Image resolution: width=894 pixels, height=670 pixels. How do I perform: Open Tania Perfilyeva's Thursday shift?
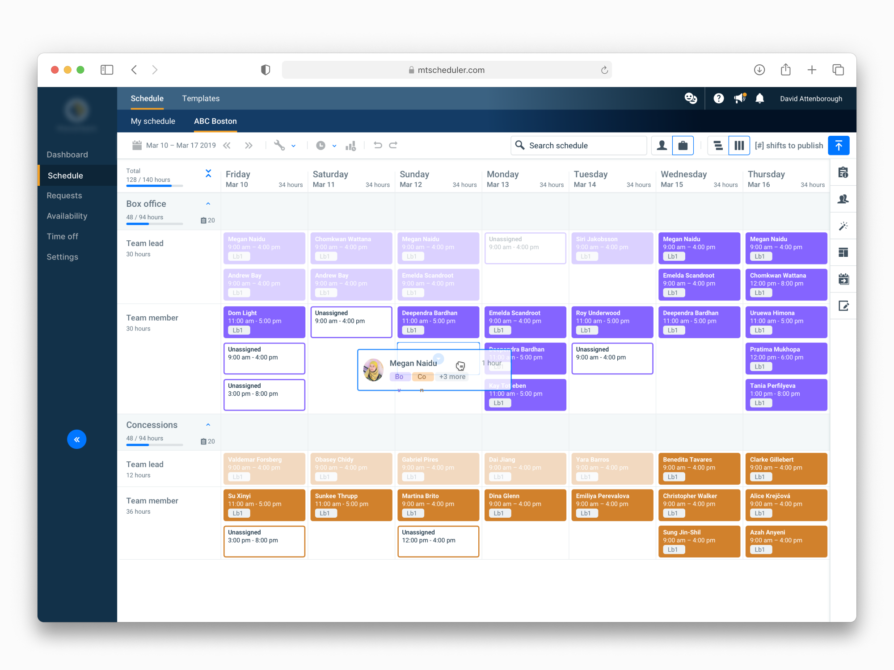point(786,395)
